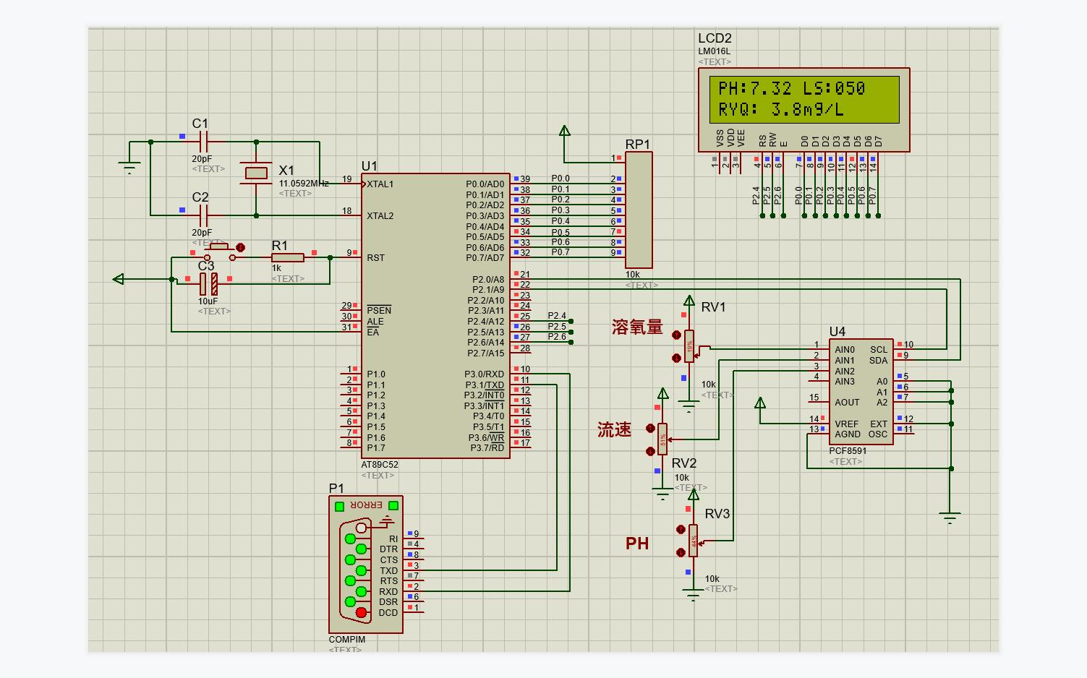Click the red PH label near RV3

[x=637, y=544]
